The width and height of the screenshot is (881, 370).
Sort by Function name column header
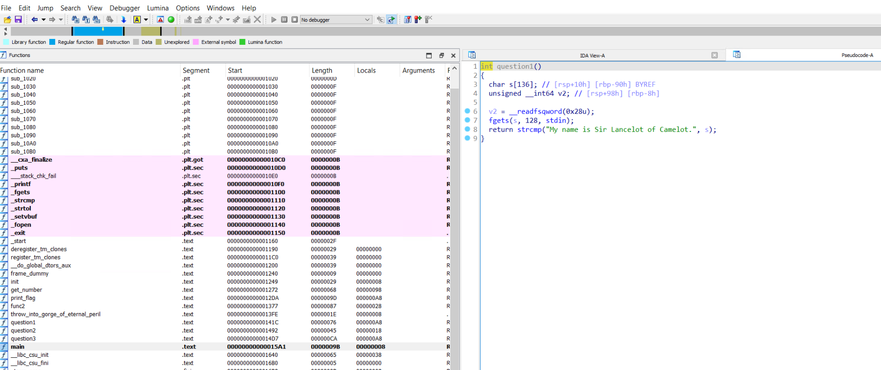point(90,70)
